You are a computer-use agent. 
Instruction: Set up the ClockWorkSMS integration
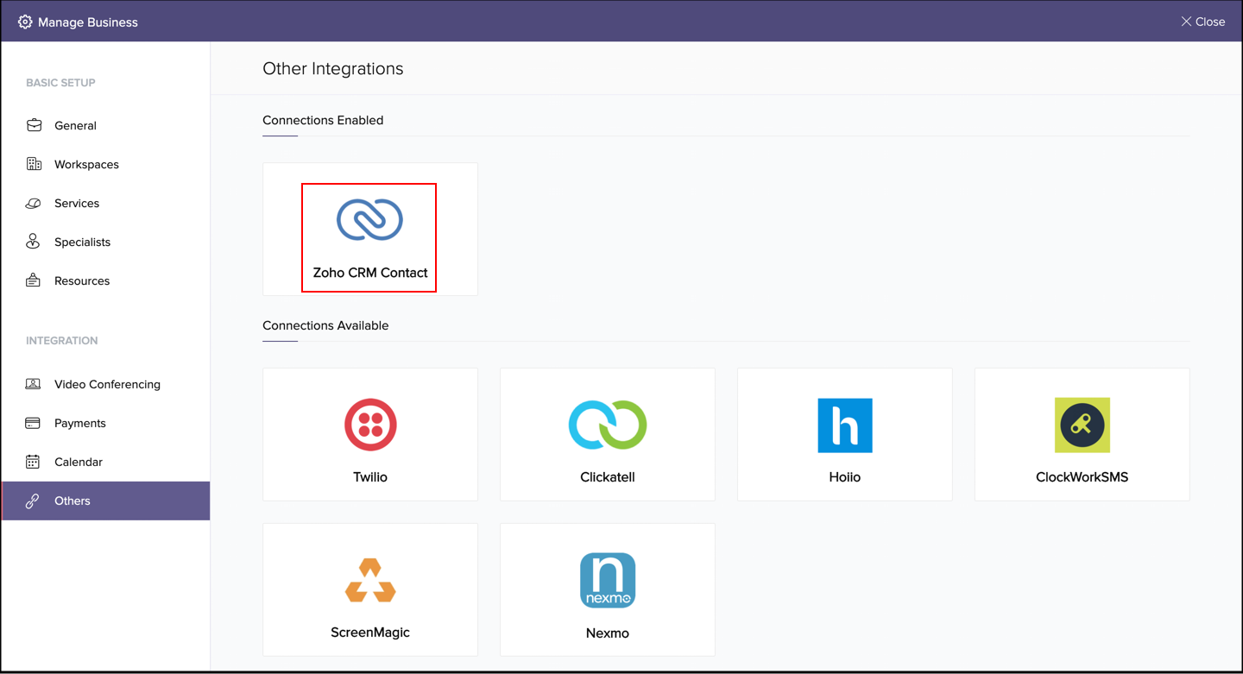[x=1082, y=434]
